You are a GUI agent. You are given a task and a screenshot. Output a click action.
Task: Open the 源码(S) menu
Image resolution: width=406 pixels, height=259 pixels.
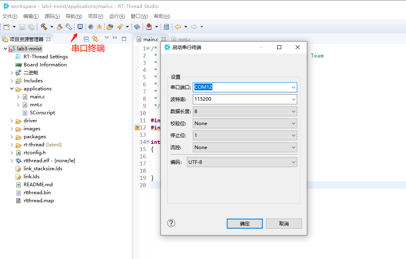click(x=52, y=16)
